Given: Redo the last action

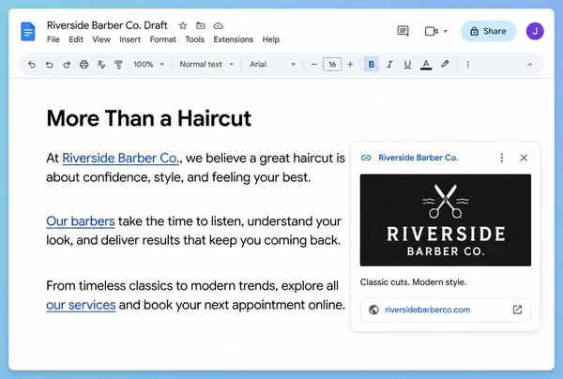Looking at the screenshot, I should coord(67,65).
